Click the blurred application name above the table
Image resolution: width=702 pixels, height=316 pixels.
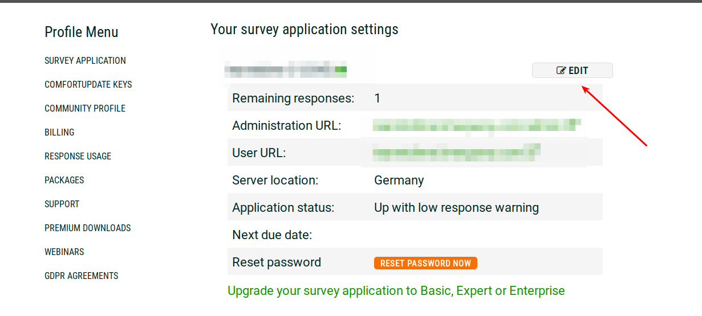285,71
